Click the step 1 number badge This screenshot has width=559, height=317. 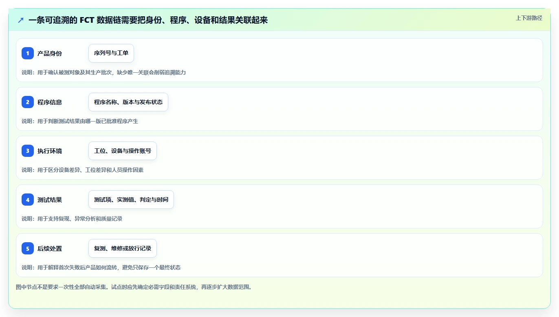(x=28, y=53)
